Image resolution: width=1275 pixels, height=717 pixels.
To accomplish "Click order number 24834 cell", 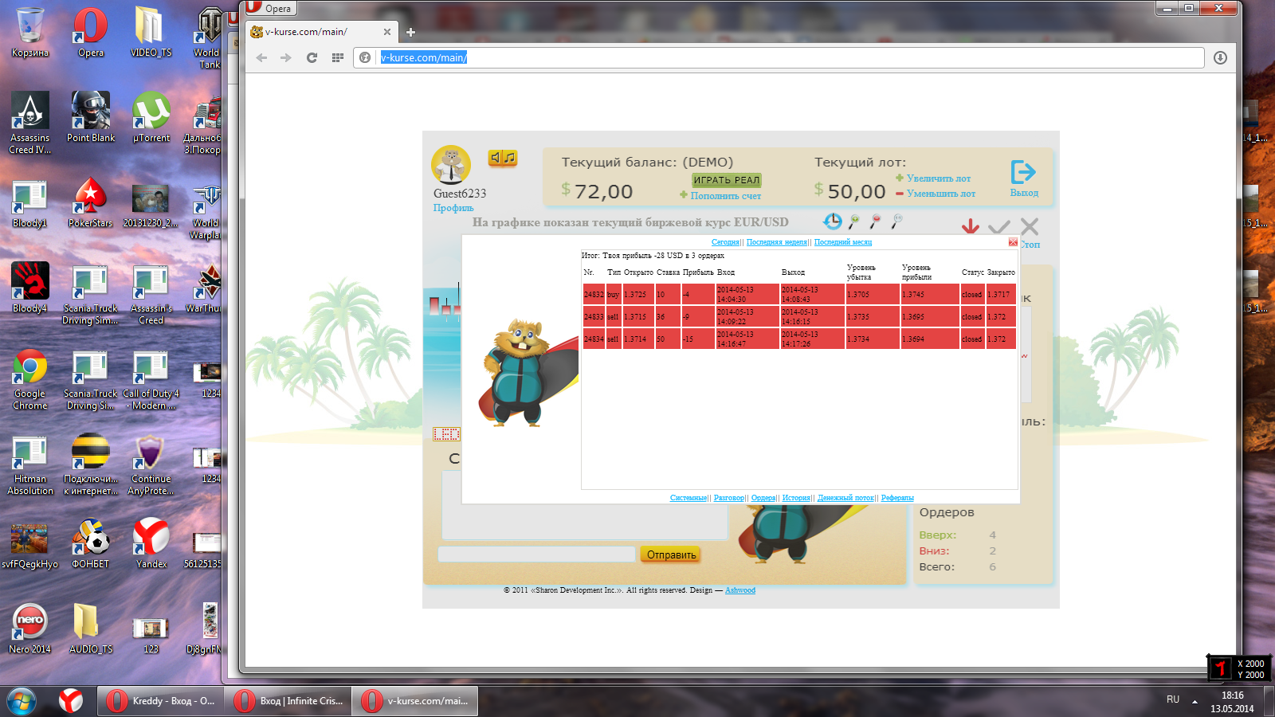I will [594, 339].
